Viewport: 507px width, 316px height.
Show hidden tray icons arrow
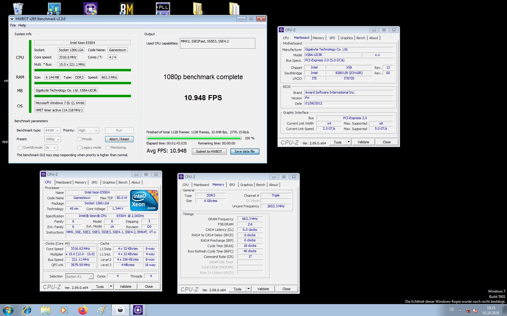click(460, 310)
